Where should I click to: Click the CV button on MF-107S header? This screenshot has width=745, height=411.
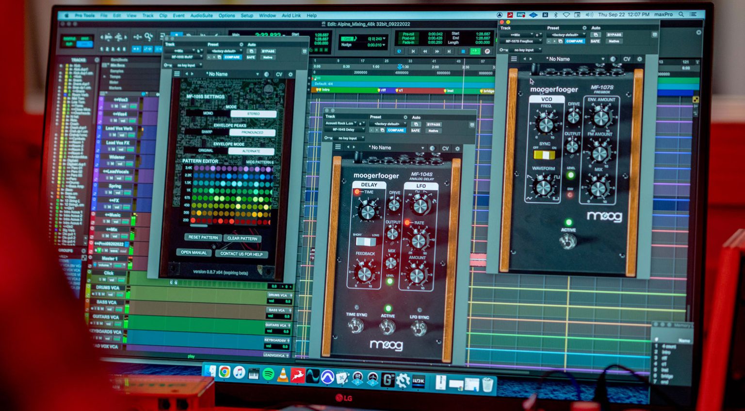626,59
